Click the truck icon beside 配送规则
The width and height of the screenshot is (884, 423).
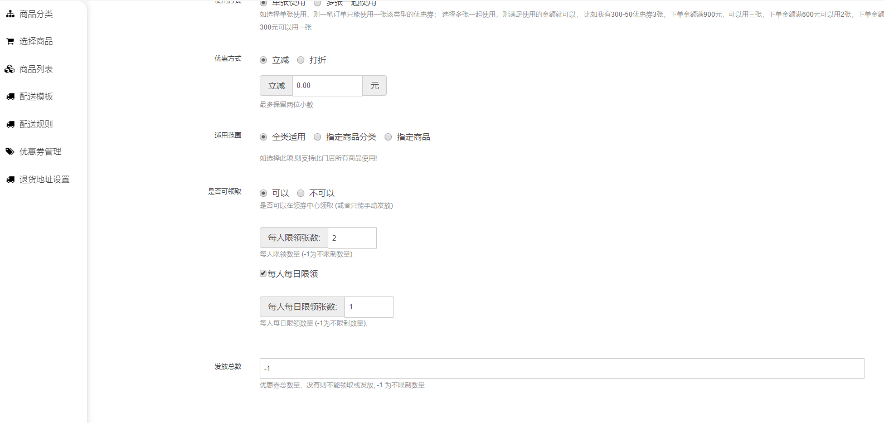coord(10,124)
